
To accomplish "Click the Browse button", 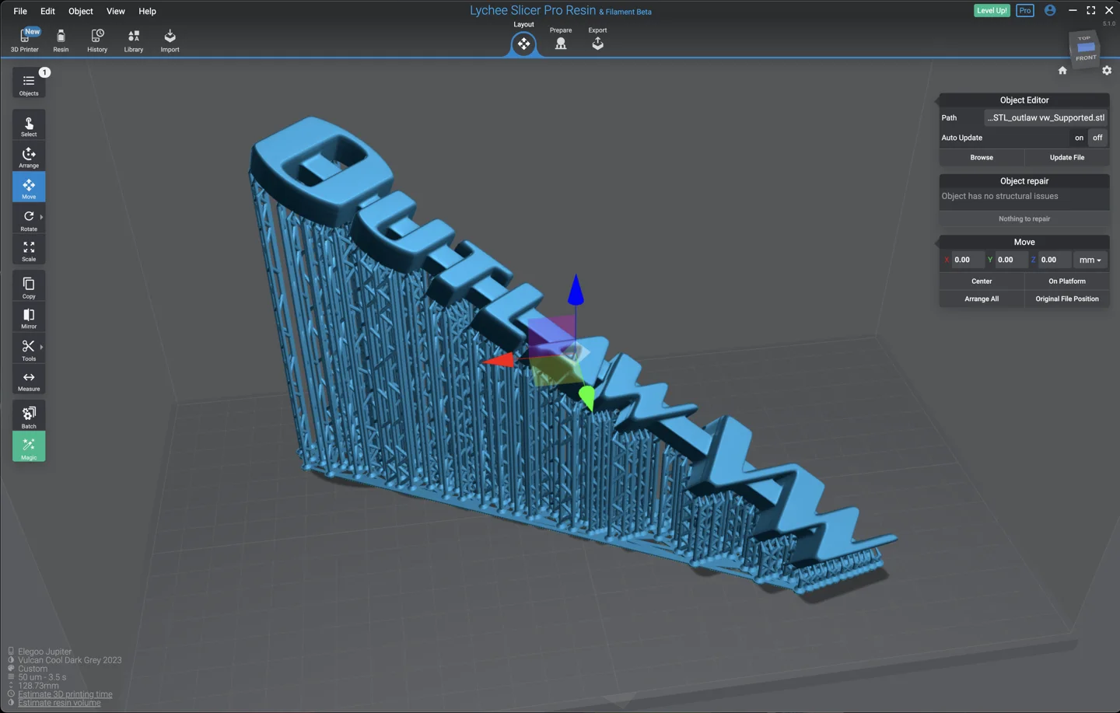I will (x=982, y=158).
